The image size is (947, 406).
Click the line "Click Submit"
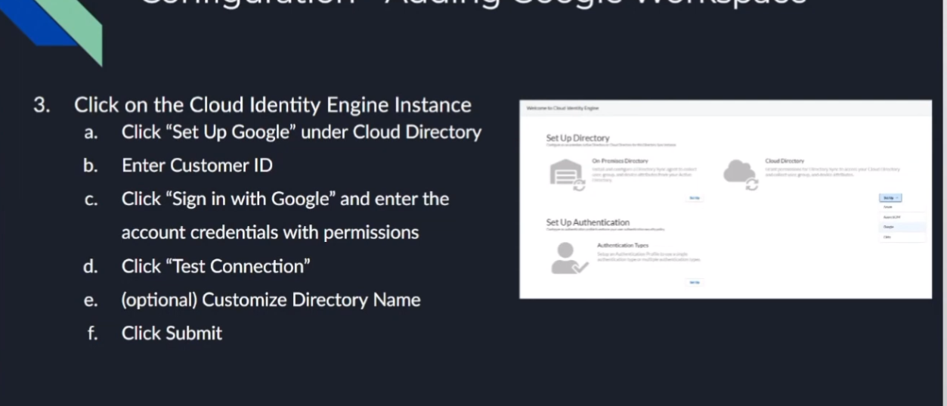point(172,333)
